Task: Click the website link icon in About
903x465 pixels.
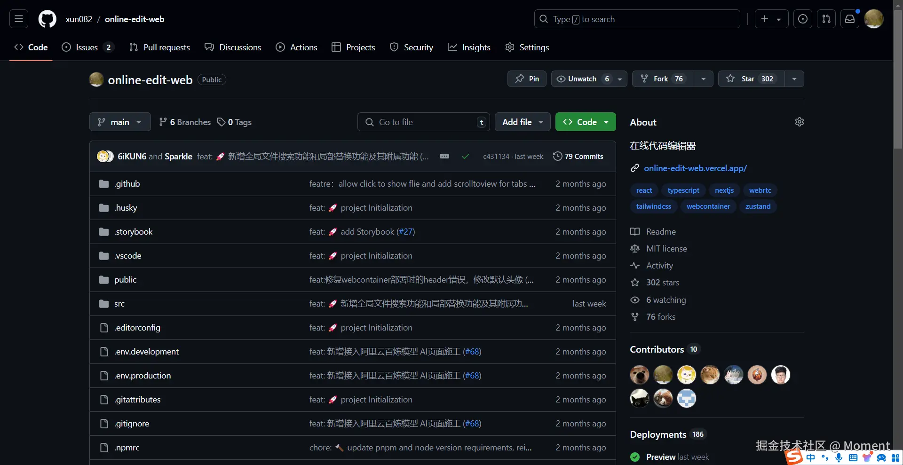Action: (635, 168)
